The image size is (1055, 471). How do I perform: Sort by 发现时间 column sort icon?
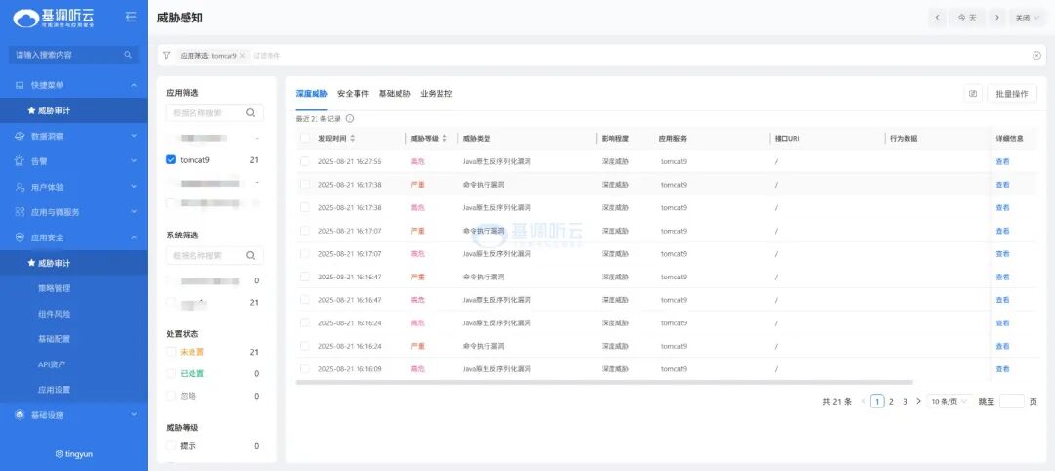(x=352, y=139)
